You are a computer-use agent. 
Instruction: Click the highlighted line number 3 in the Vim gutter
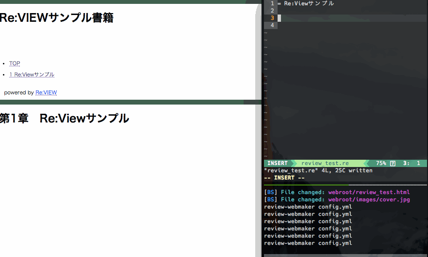pos(272,18)
